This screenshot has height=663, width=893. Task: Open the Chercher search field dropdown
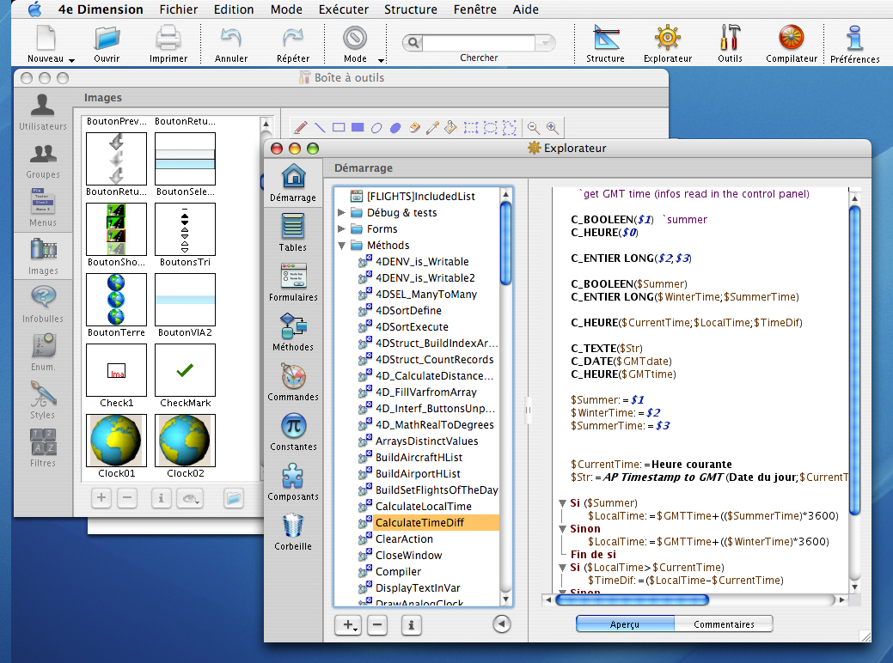tap(546, 43)
